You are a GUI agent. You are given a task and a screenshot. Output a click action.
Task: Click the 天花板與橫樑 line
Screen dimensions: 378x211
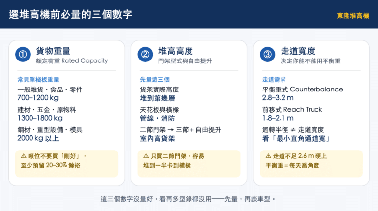click(x=159, y=110)
